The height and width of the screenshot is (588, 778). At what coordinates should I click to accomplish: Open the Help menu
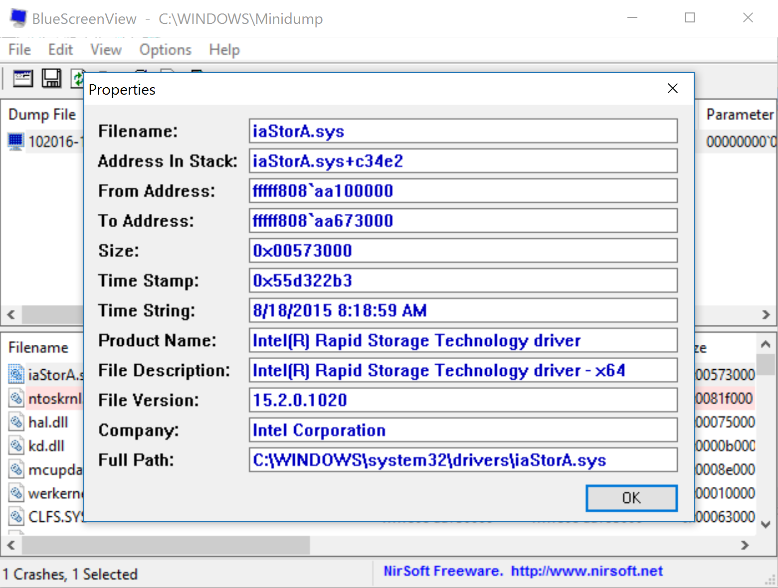[x=224, y=50]
